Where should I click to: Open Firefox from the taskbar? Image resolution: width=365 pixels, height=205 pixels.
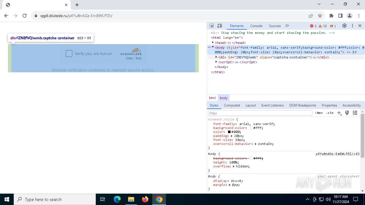(145, 199)
